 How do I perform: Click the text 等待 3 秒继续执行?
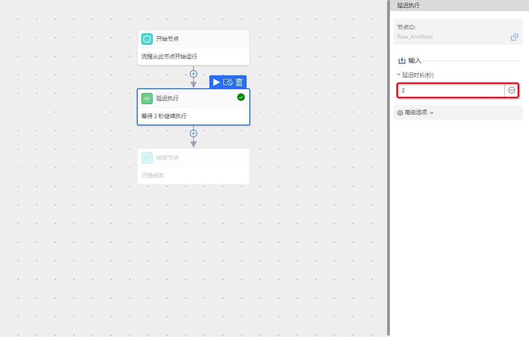coord(164,116)
